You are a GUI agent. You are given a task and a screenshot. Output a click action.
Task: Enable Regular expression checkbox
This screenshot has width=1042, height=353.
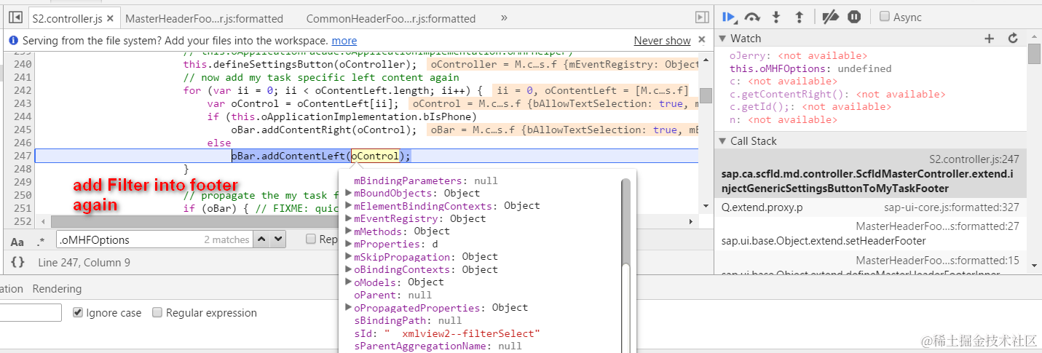157,312
